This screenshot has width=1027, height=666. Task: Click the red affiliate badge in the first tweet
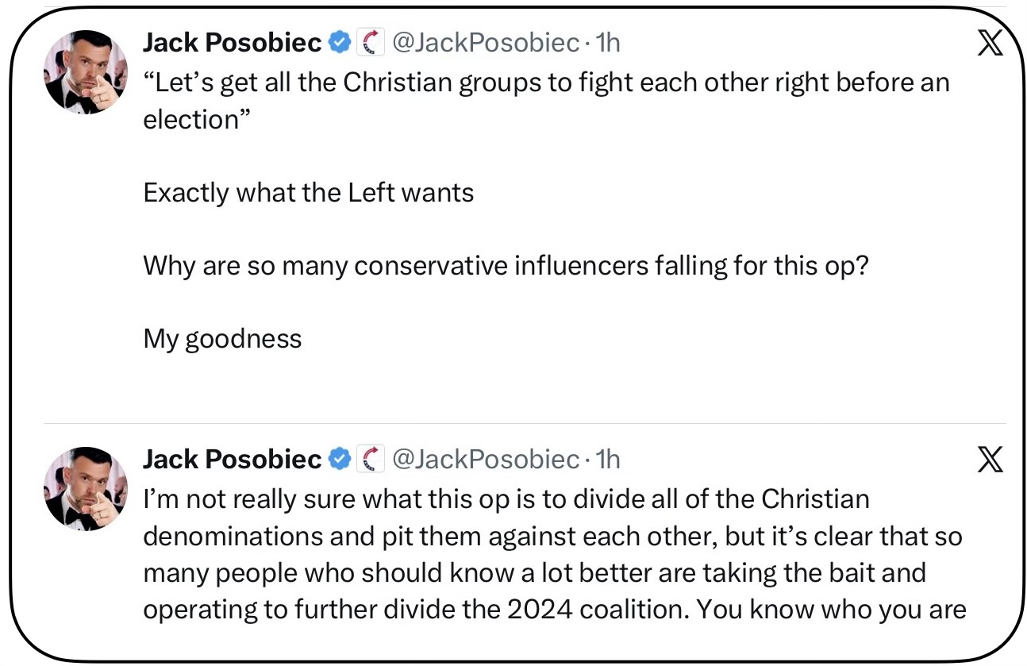tap(369, 43)
